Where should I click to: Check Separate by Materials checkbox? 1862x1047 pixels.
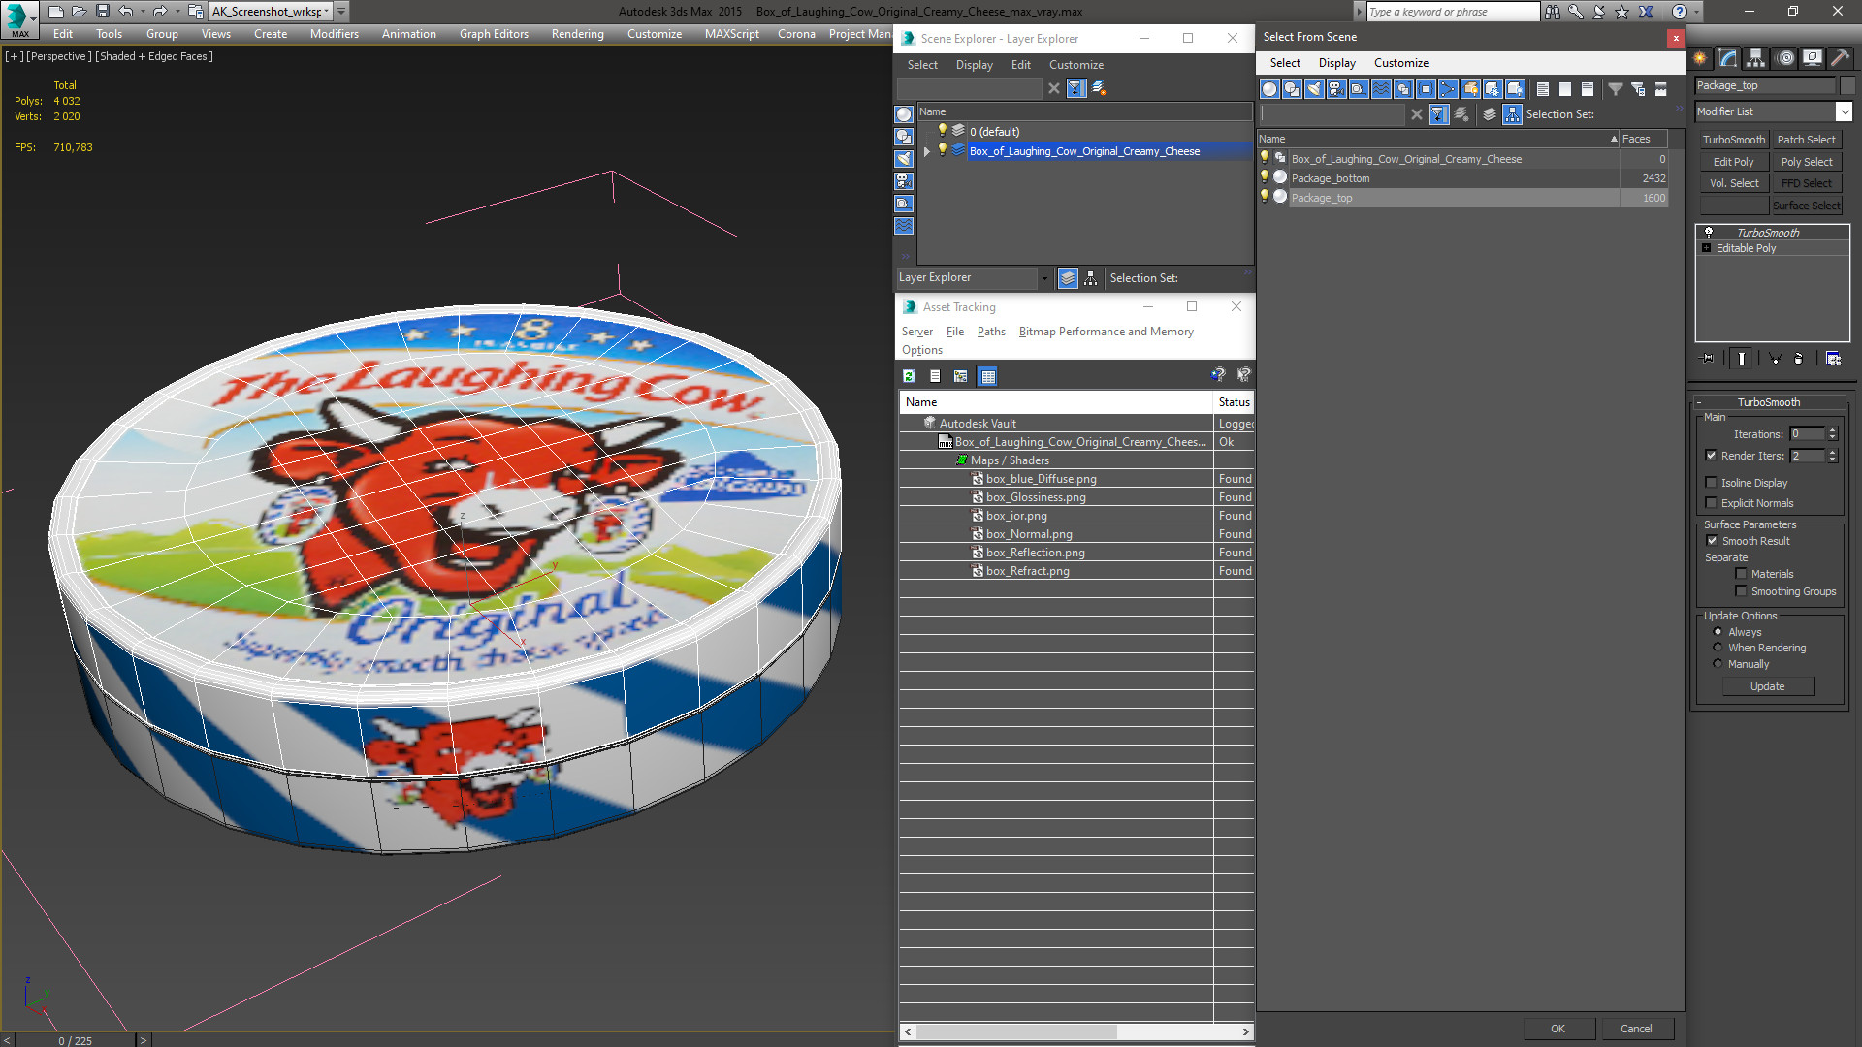click(1741, 574)
